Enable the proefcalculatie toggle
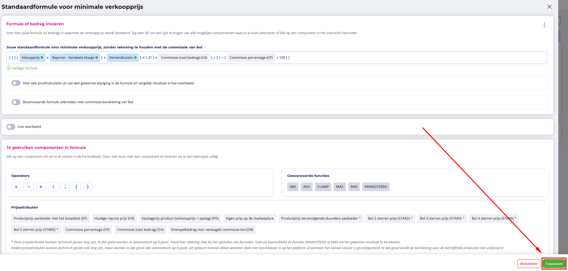Viewport: 568px width, 271px height. [16, 83]
